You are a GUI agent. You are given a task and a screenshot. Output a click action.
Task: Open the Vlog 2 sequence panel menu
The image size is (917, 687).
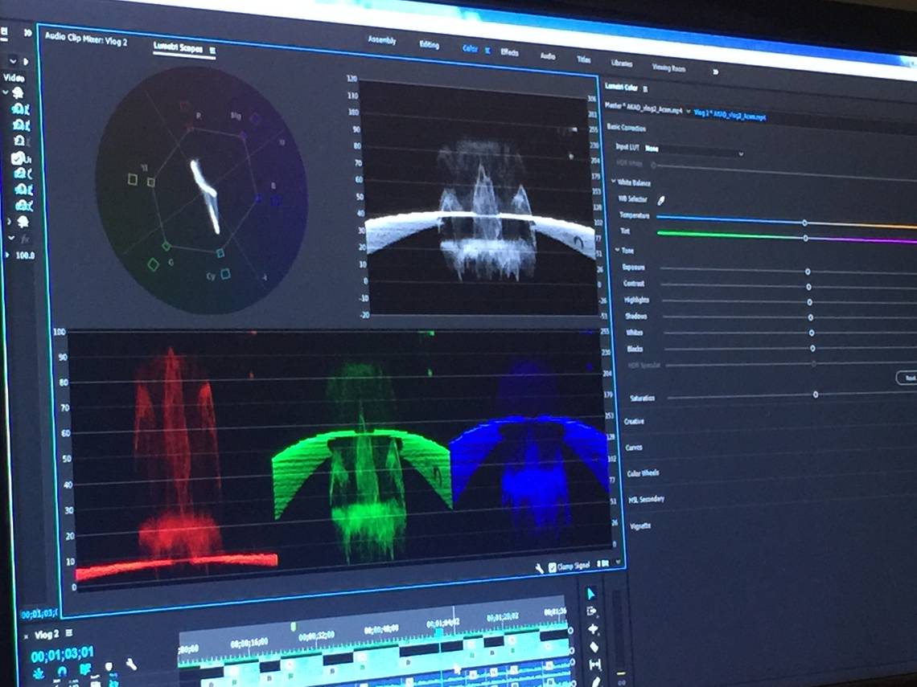tap(69, 633)
